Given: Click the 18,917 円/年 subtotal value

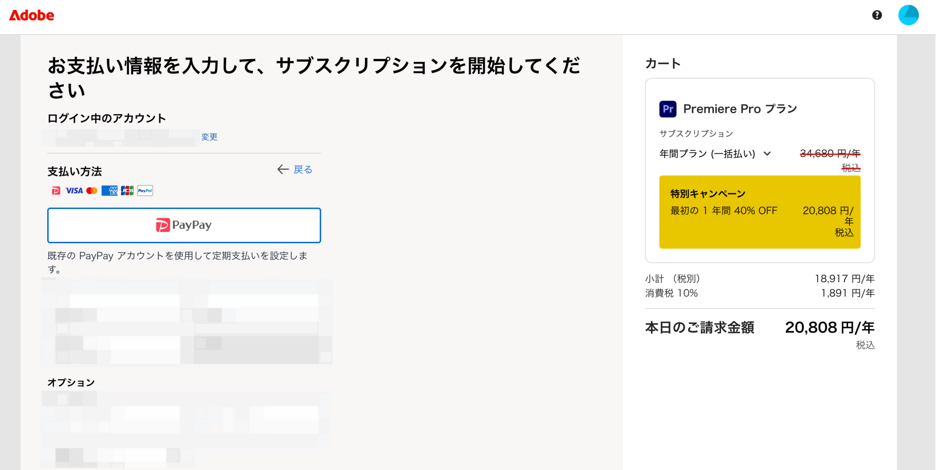Looking at the screenshot, I should tap(845, 279).
